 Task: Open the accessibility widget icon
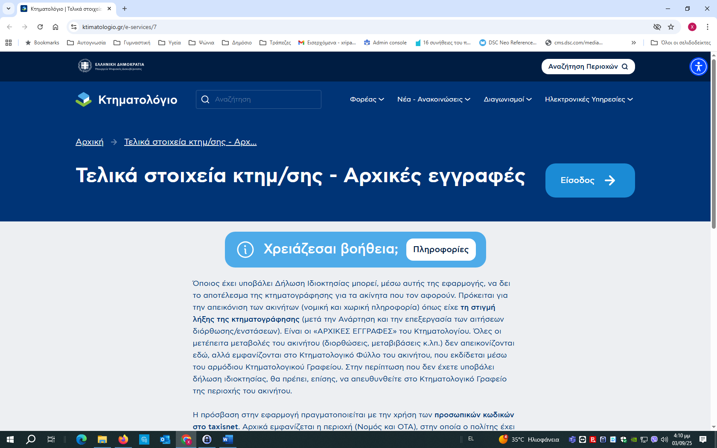(699, 67)
